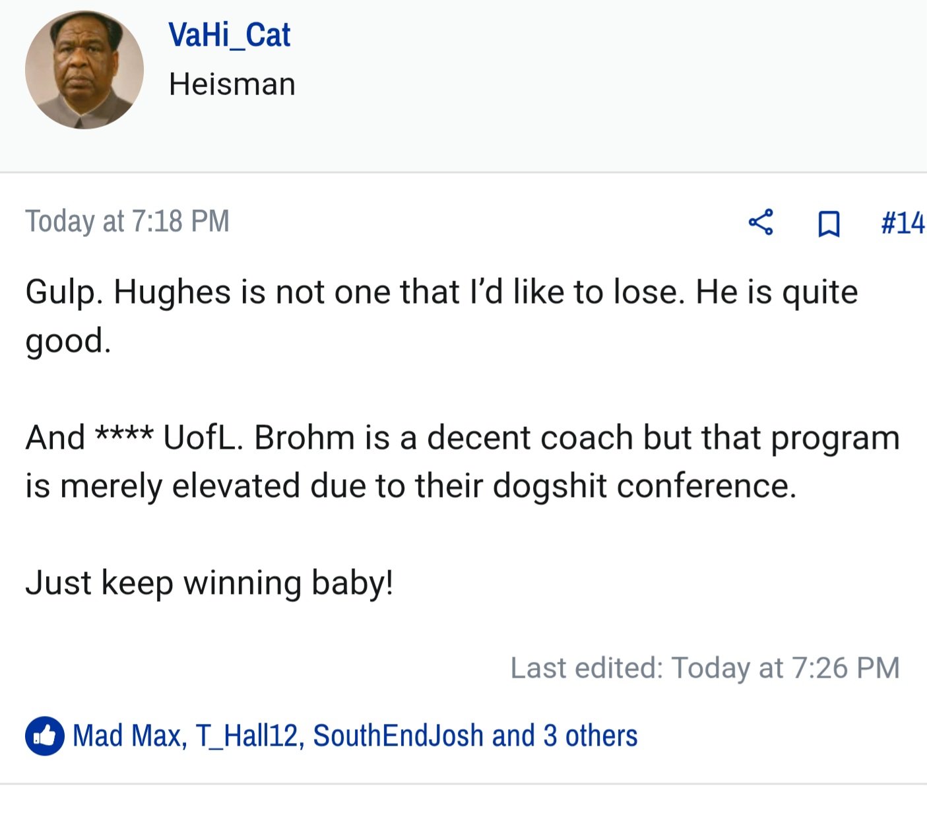Open the VaHi_Cat username link
Image resolution: width=927 pixels, height=815 pixels.
click(229, 35)
